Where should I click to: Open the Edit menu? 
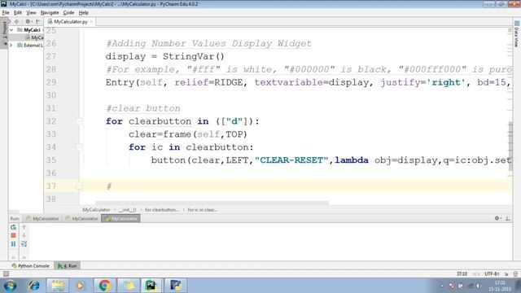pyautogui.click(x=18, y=13)
